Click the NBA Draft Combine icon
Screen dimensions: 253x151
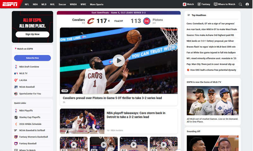coord(16,67)
